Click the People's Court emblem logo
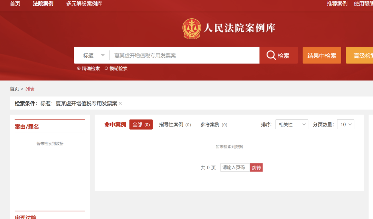Screen dimensions: 373x219 pyautogui.click(x=191, y=29)
